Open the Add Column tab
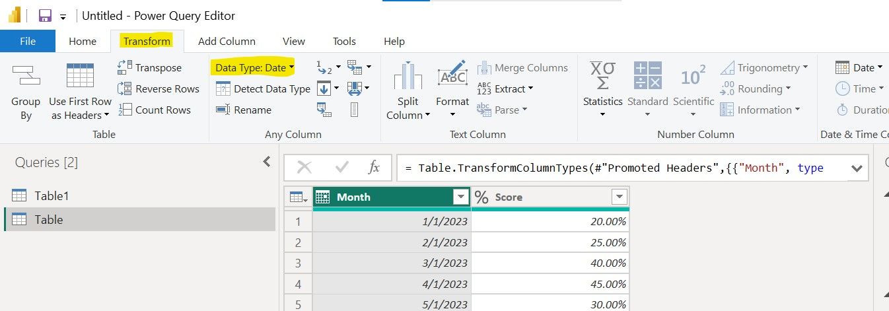The image size is (889, 311). pyautogui.click(x=227, y=41)
